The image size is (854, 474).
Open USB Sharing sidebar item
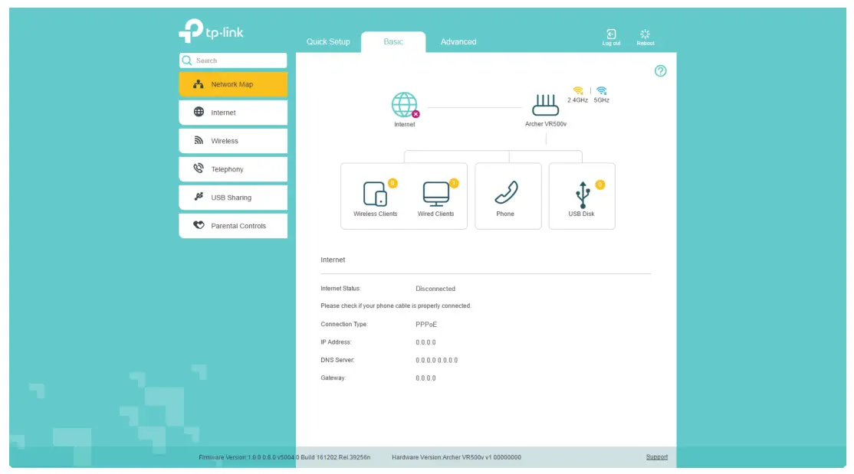point(233,198)
